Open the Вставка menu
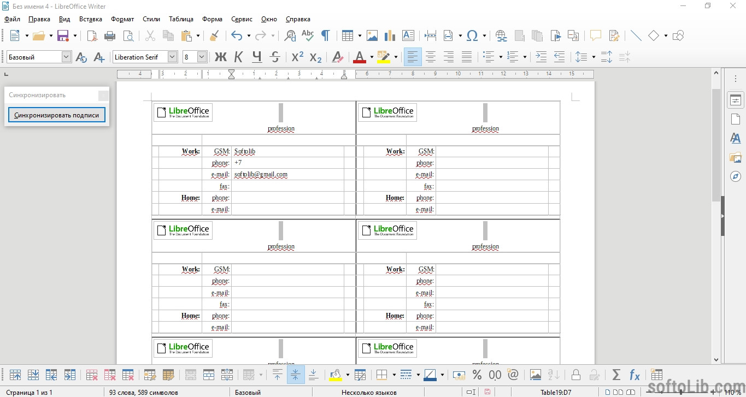Screen dimensions: 746x397 [x=91, y=19]
